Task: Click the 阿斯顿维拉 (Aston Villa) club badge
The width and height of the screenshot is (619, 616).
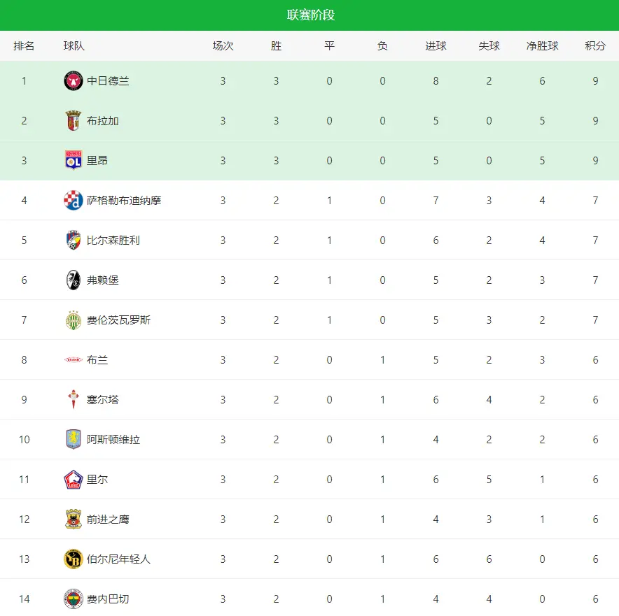Action: click(x=74, y=440)
